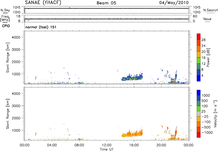Pick the red bottom Velocity colorbar segment
The height and width of the screenshot is (151, 218).
(199, 135)
